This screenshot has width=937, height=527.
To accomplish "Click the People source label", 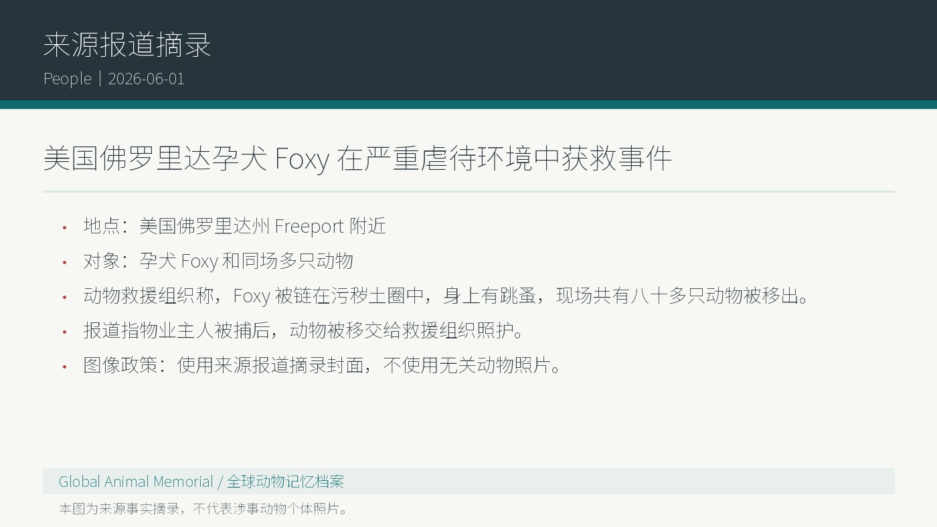I will 68,78.
